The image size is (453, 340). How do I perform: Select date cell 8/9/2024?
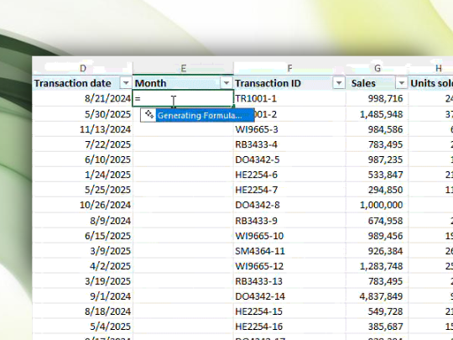pos(82,221)
